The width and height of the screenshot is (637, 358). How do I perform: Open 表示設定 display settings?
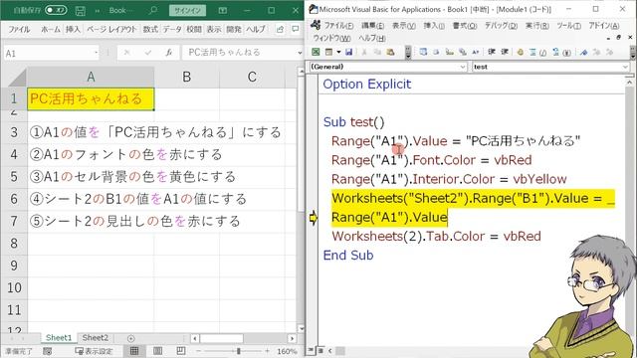pos(94,351)
